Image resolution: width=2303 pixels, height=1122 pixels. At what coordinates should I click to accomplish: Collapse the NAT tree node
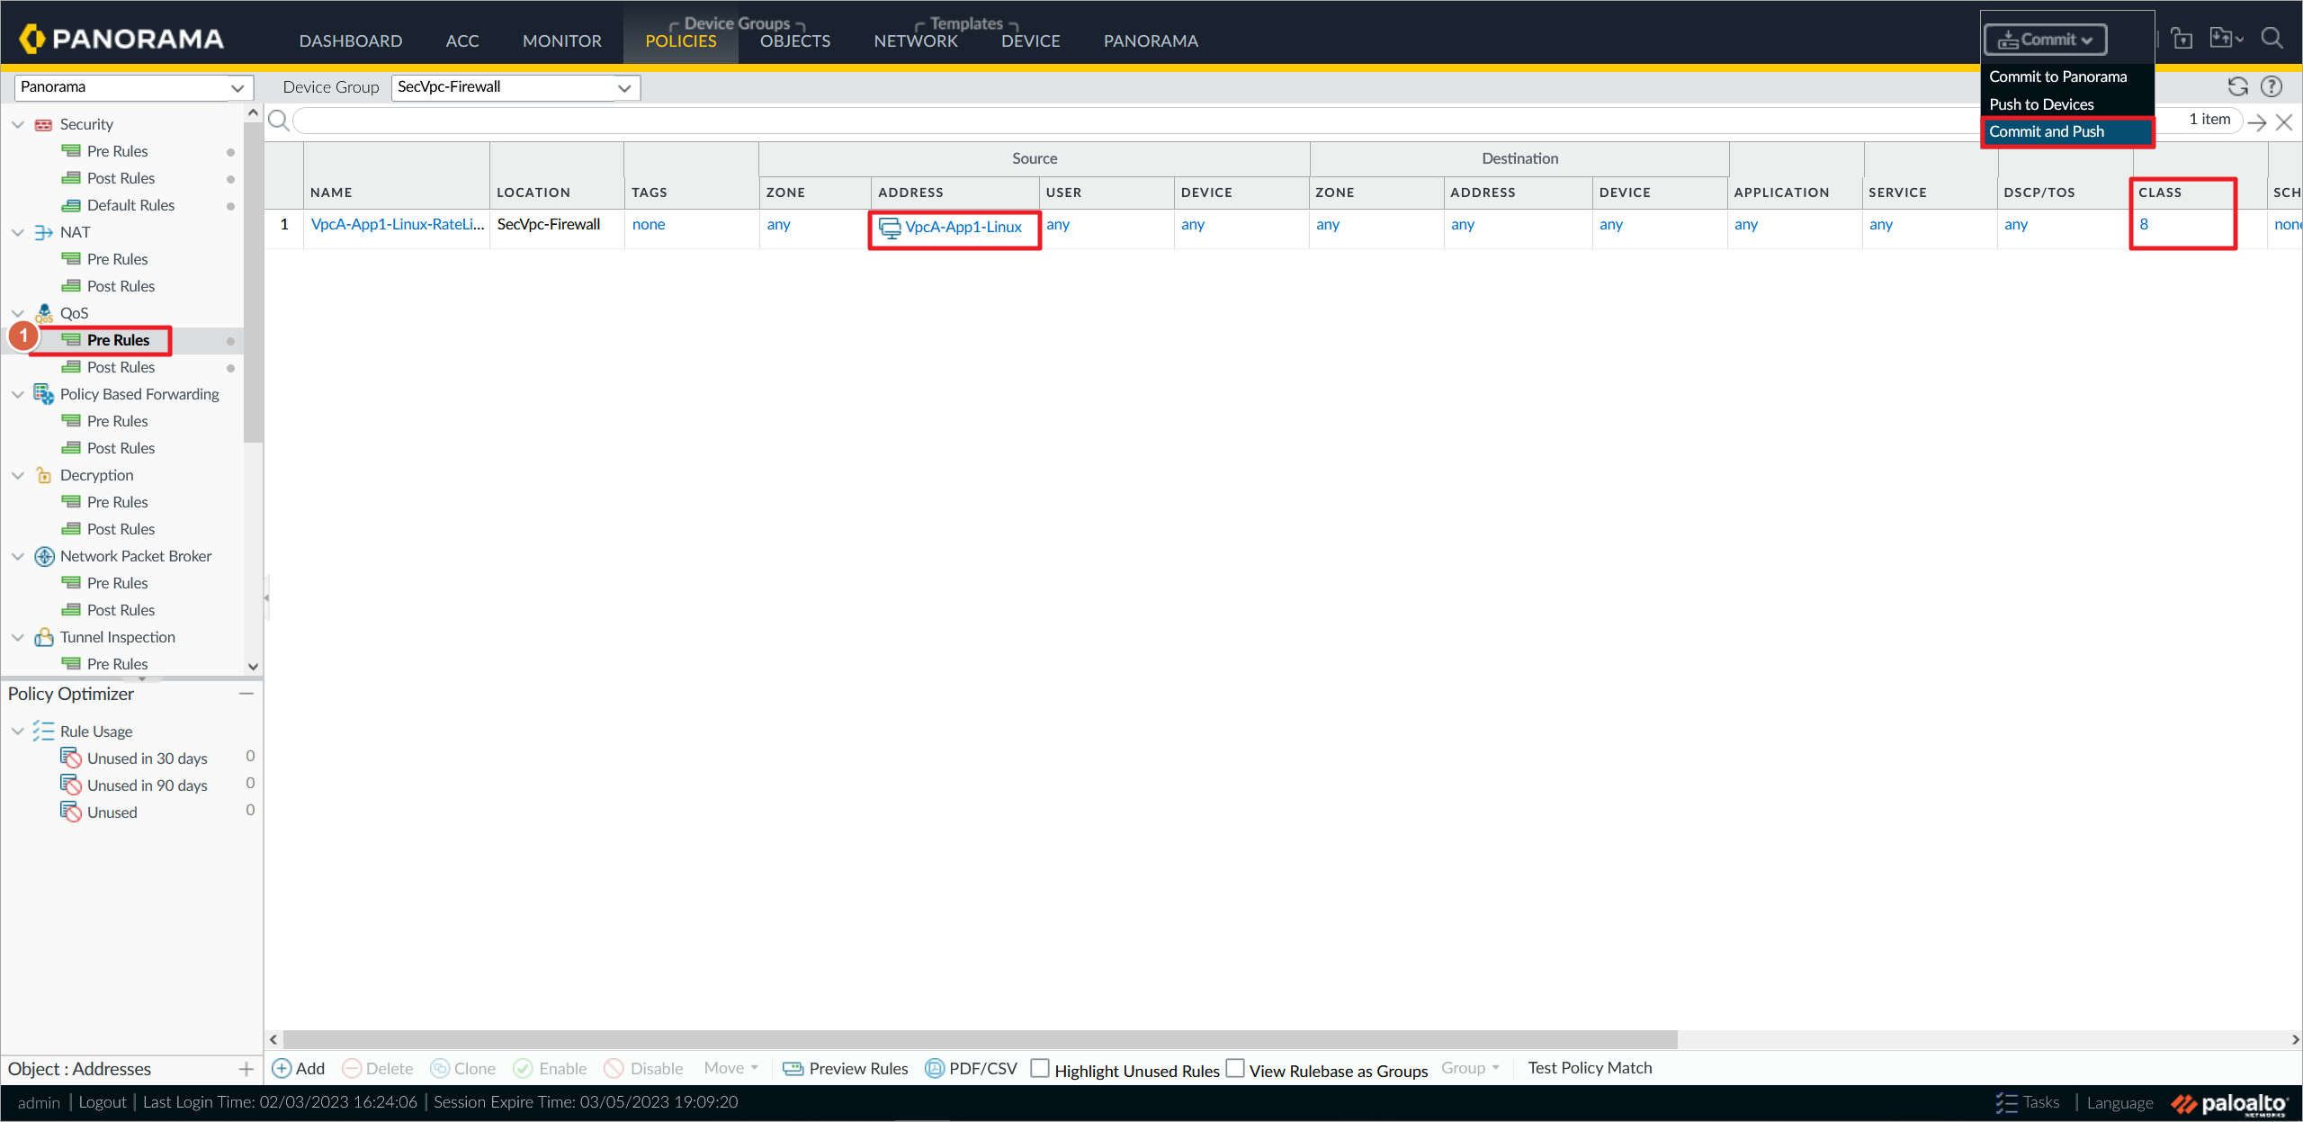[x=17, y=232]
